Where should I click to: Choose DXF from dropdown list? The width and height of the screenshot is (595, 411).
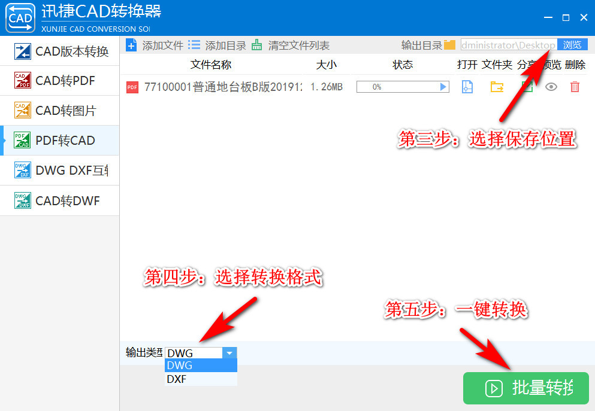201,379
